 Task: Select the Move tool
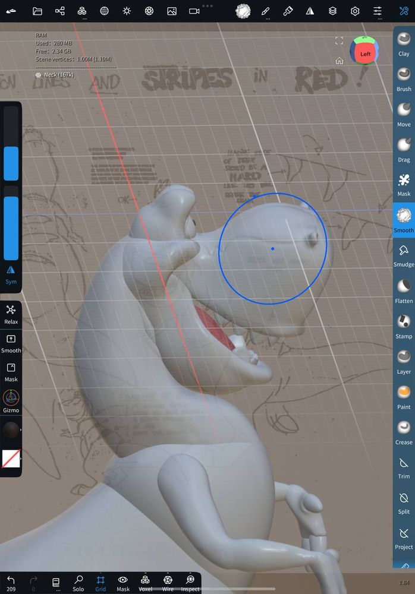tap(404, 115)
